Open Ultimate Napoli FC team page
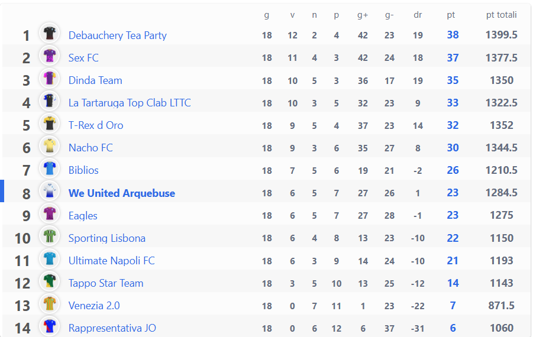 (111, 261)
